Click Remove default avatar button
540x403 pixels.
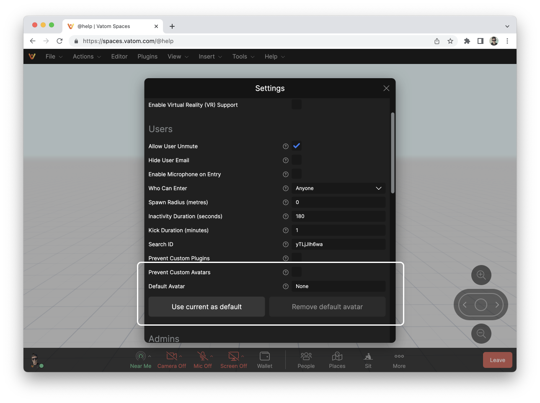(x=327, y=307)
